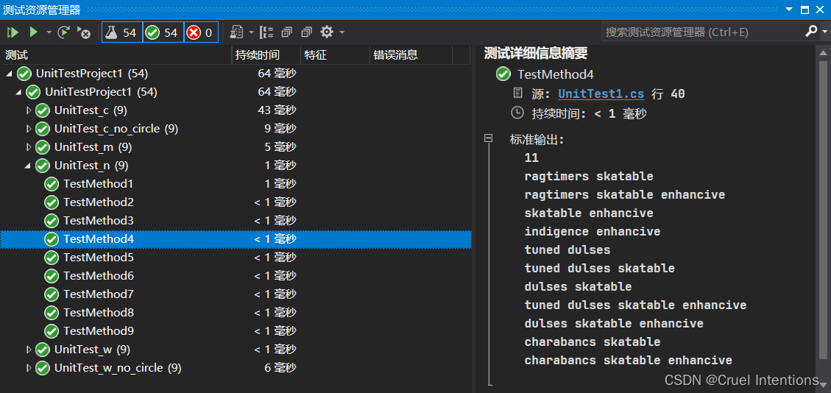Expand the UnitTest_m (9) node
Image resolution: width=831 pixels, height=393 pixels.
[x=29, y=146]
